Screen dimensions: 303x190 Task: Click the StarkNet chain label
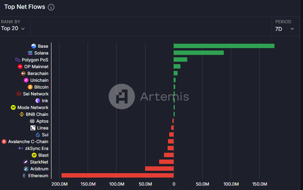click(x=39, y=162)
